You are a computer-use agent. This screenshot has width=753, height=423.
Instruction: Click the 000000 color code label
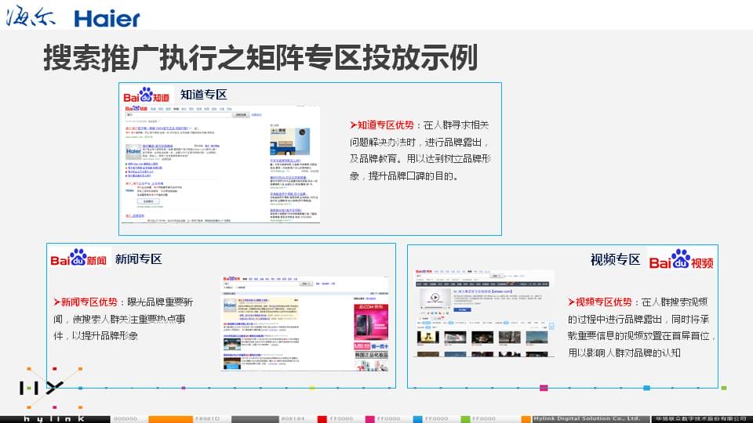point(125,419)
